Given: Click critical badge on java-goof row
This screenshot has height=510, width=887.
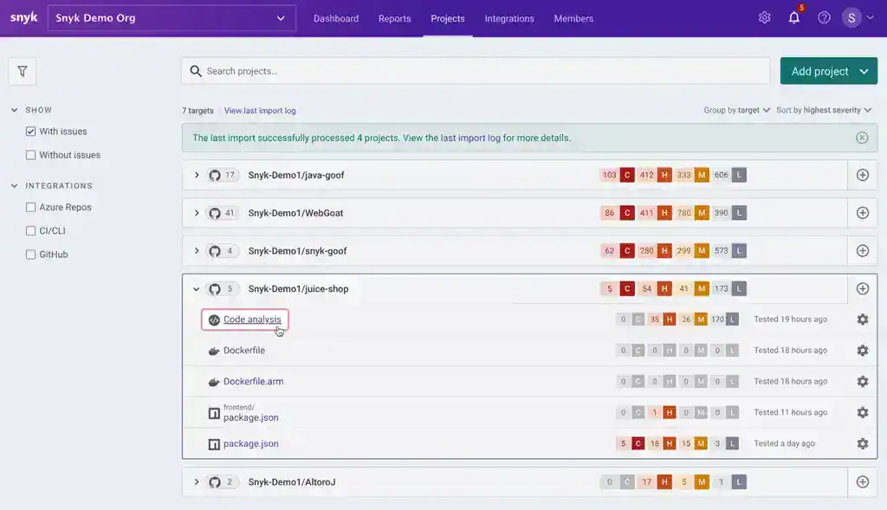Looking at the screenshot, I should [627, 175].
